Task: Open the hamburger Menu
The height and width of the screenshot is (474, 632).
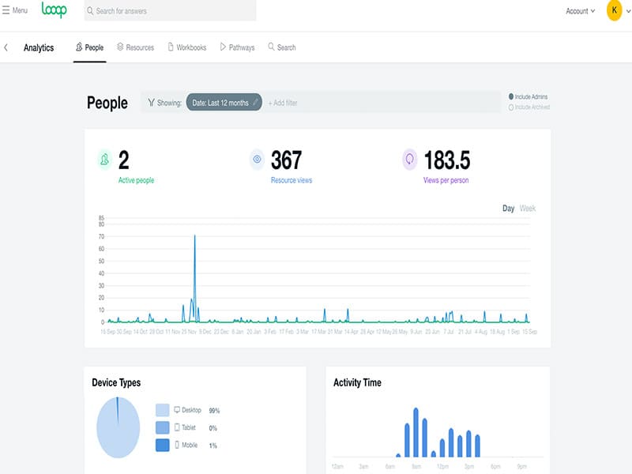Action: tap(15, 10)
